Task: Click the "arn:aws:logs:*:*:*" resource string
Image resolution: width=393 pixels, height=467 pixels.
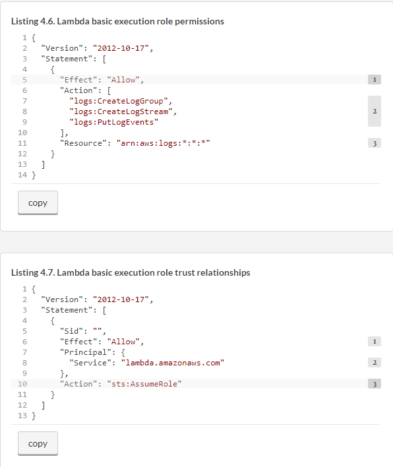Action: point(163,143)
